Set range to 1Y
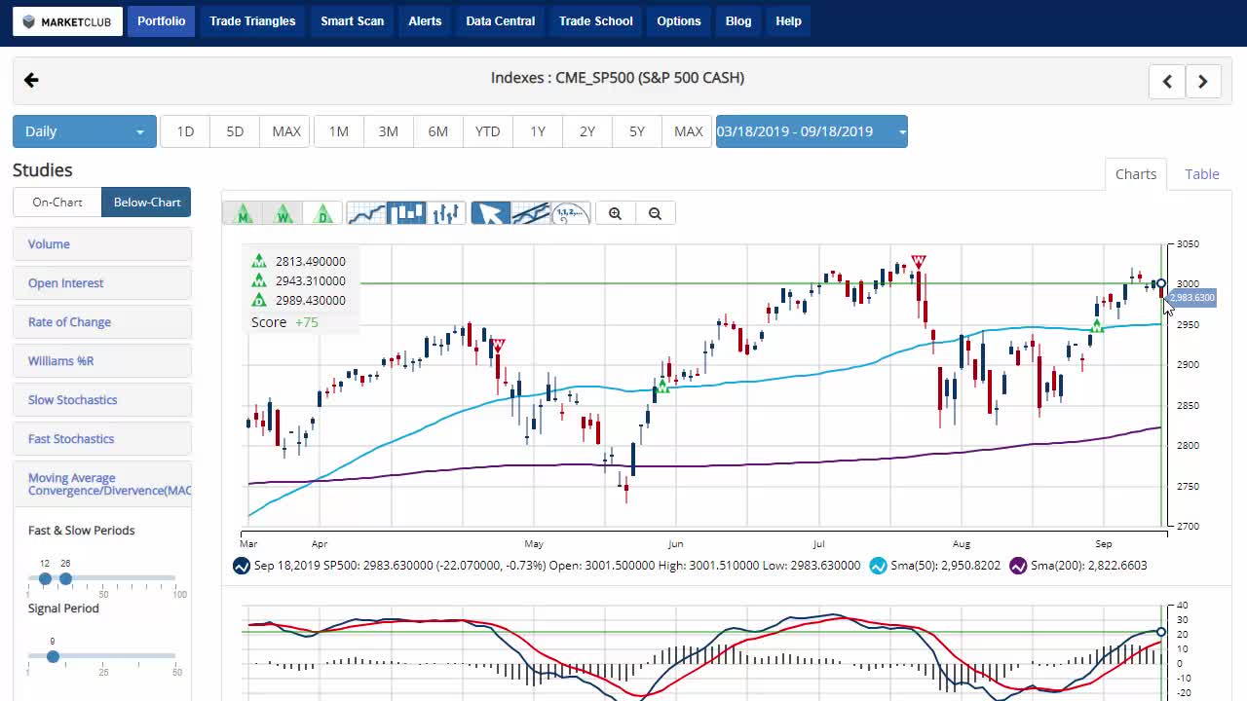The image size is (1247, 701). point(538,131)
